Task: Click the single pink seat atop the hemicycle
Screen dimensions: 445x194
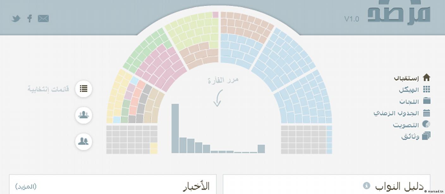Action: 216,15
